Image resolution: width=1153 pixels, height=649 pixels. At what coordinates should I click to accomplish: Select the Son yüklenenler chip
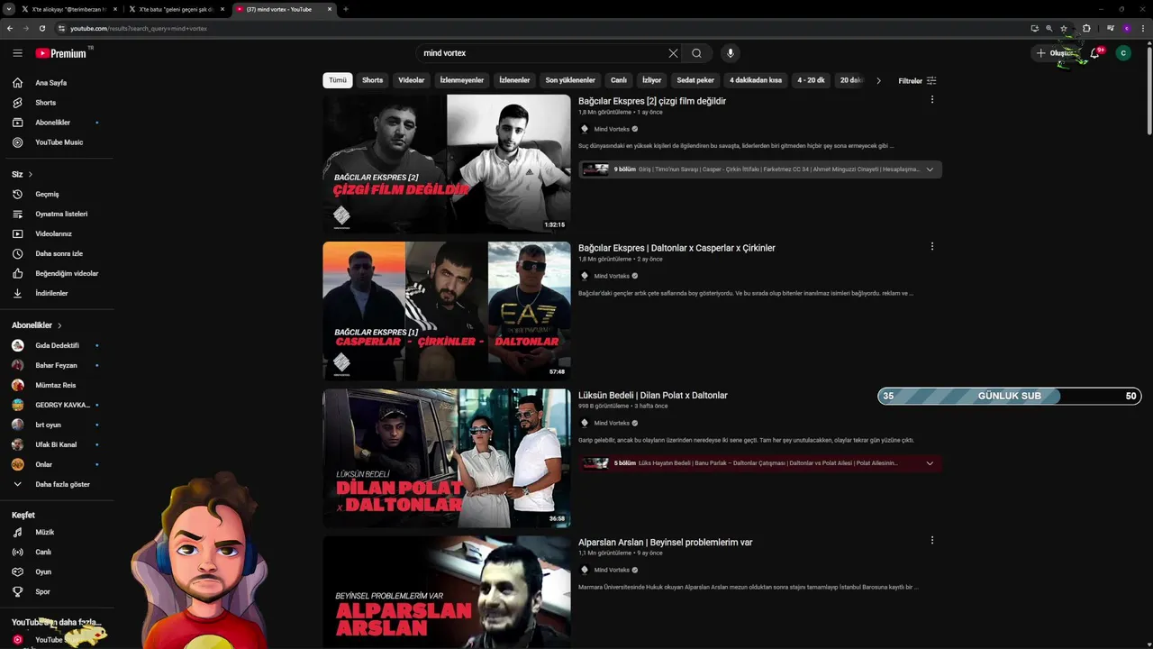tap(570, 80)
